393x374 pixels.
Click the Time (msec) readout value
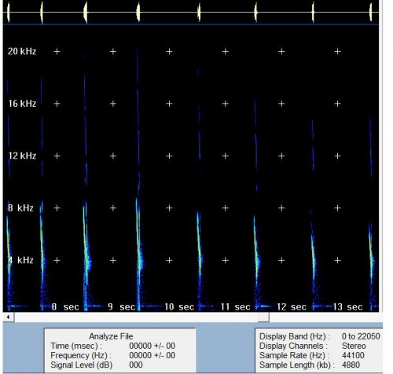tap(152, 346)
